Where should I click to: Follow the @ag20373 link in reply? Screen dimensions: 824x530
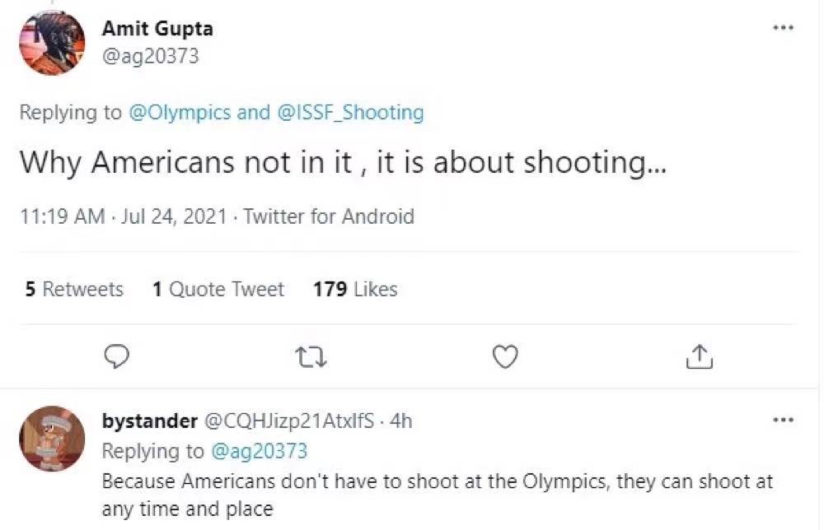pyautogui.click(x=260, y=451)
